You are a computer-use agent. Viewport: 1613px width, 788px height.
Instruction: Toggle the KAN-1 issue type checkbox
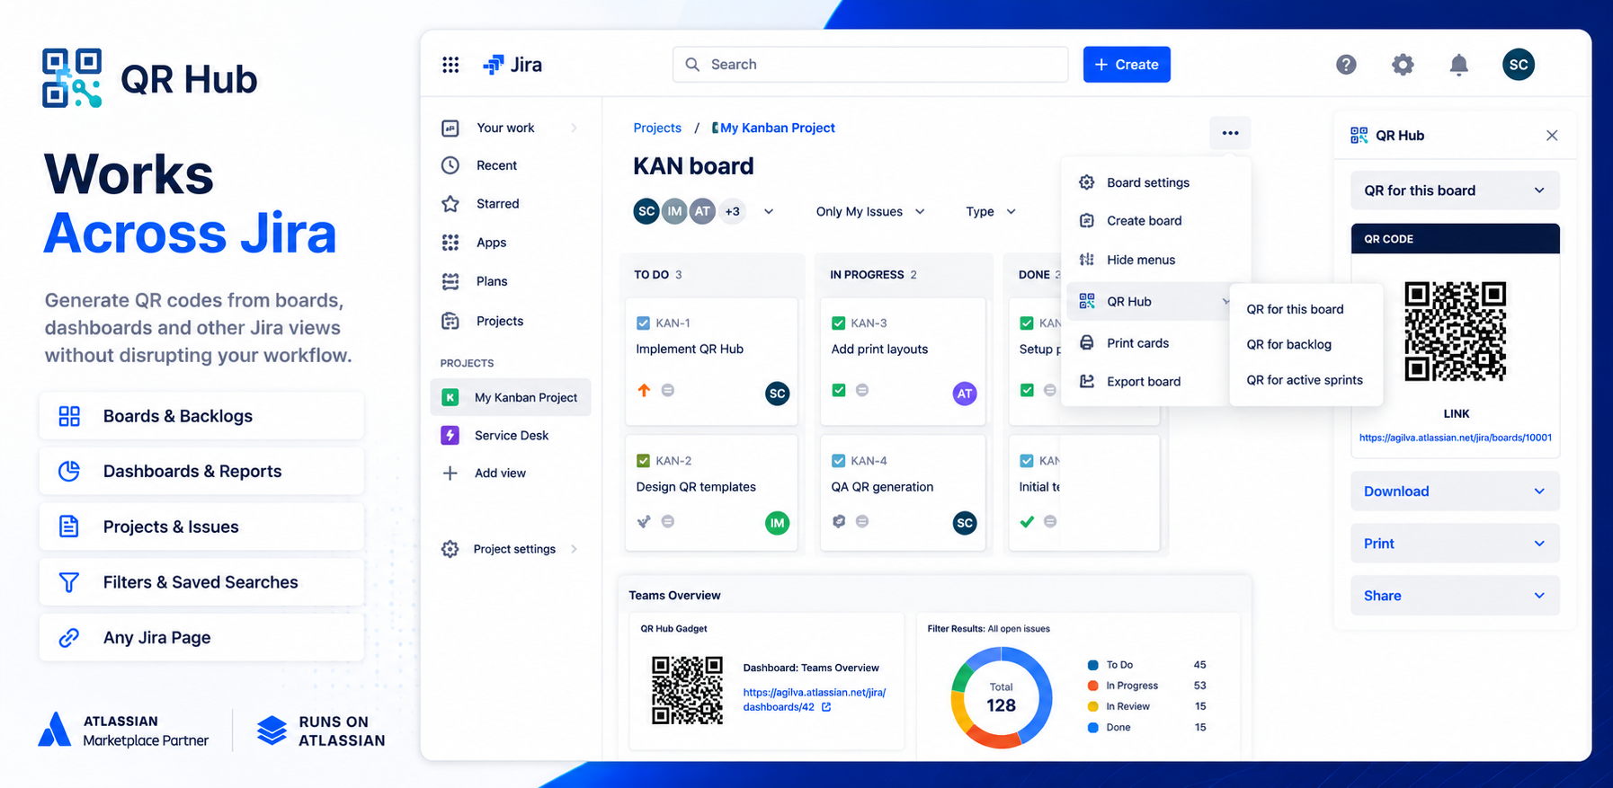coord(643,323)
